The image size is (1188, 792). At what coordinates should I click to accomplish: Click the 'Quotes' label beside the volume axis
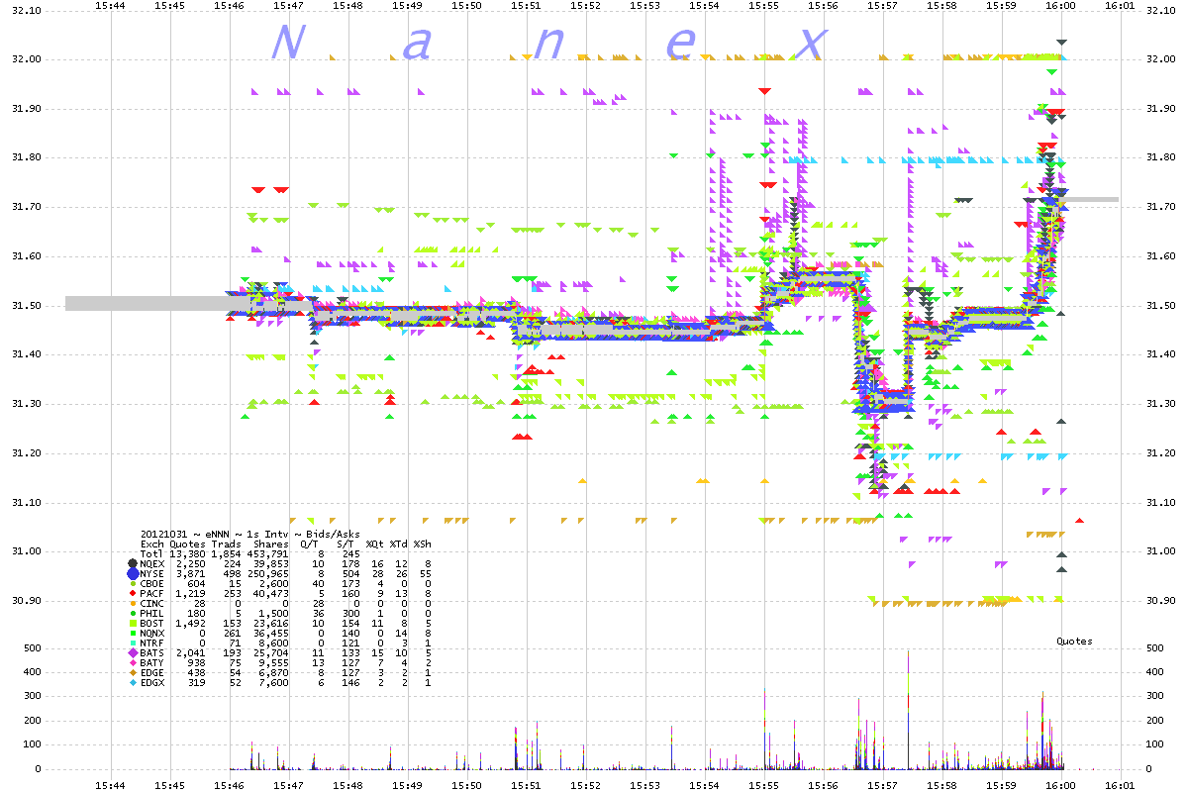(x=1074, y=642)
